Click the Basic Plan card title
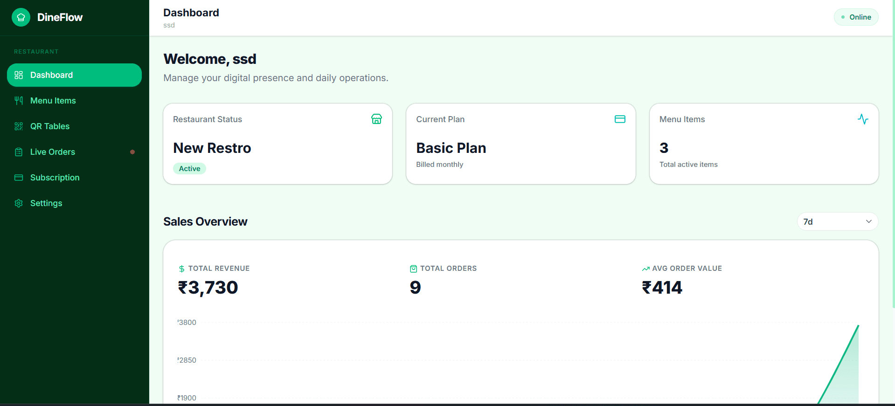 point(451,148)
